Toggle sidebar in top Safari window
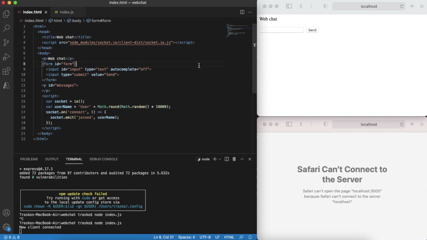427x240 pixels. coord(289,6)
